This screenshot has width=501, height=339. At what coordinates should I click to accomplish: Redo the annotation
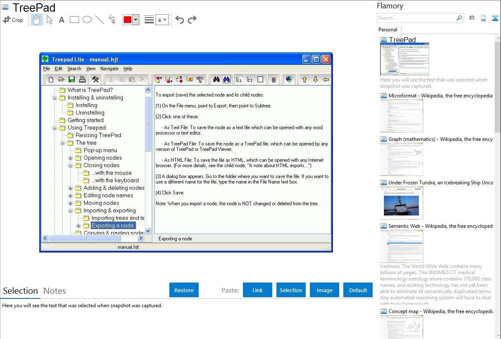click(192, 20)
